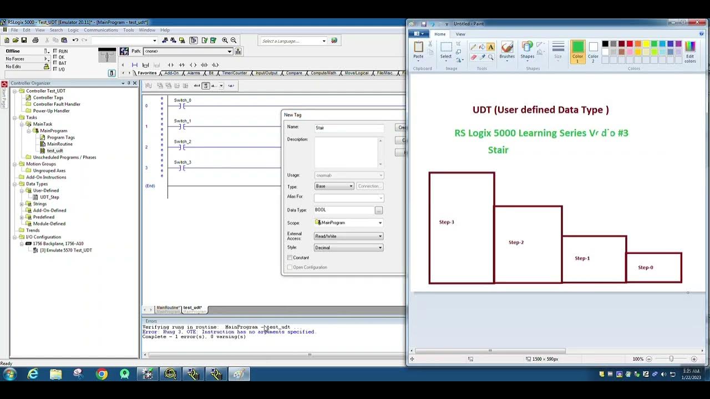Open the File menu in RSLogix
The width and height of the screenshot is (710, 399).
coord(14,30)
